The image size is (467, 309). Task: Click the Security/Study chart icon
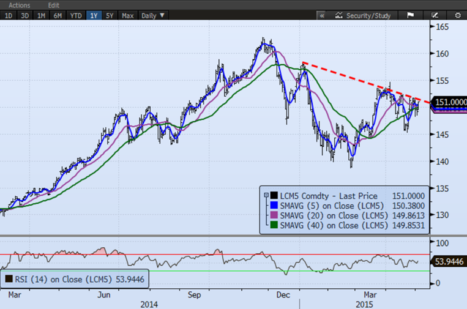pos(338,15)
